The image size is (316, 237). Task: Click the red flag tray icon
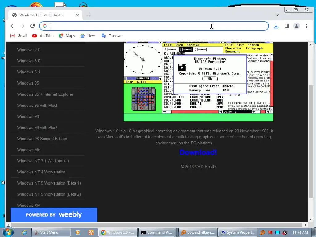pyautogui.click(x=270, y=232)
